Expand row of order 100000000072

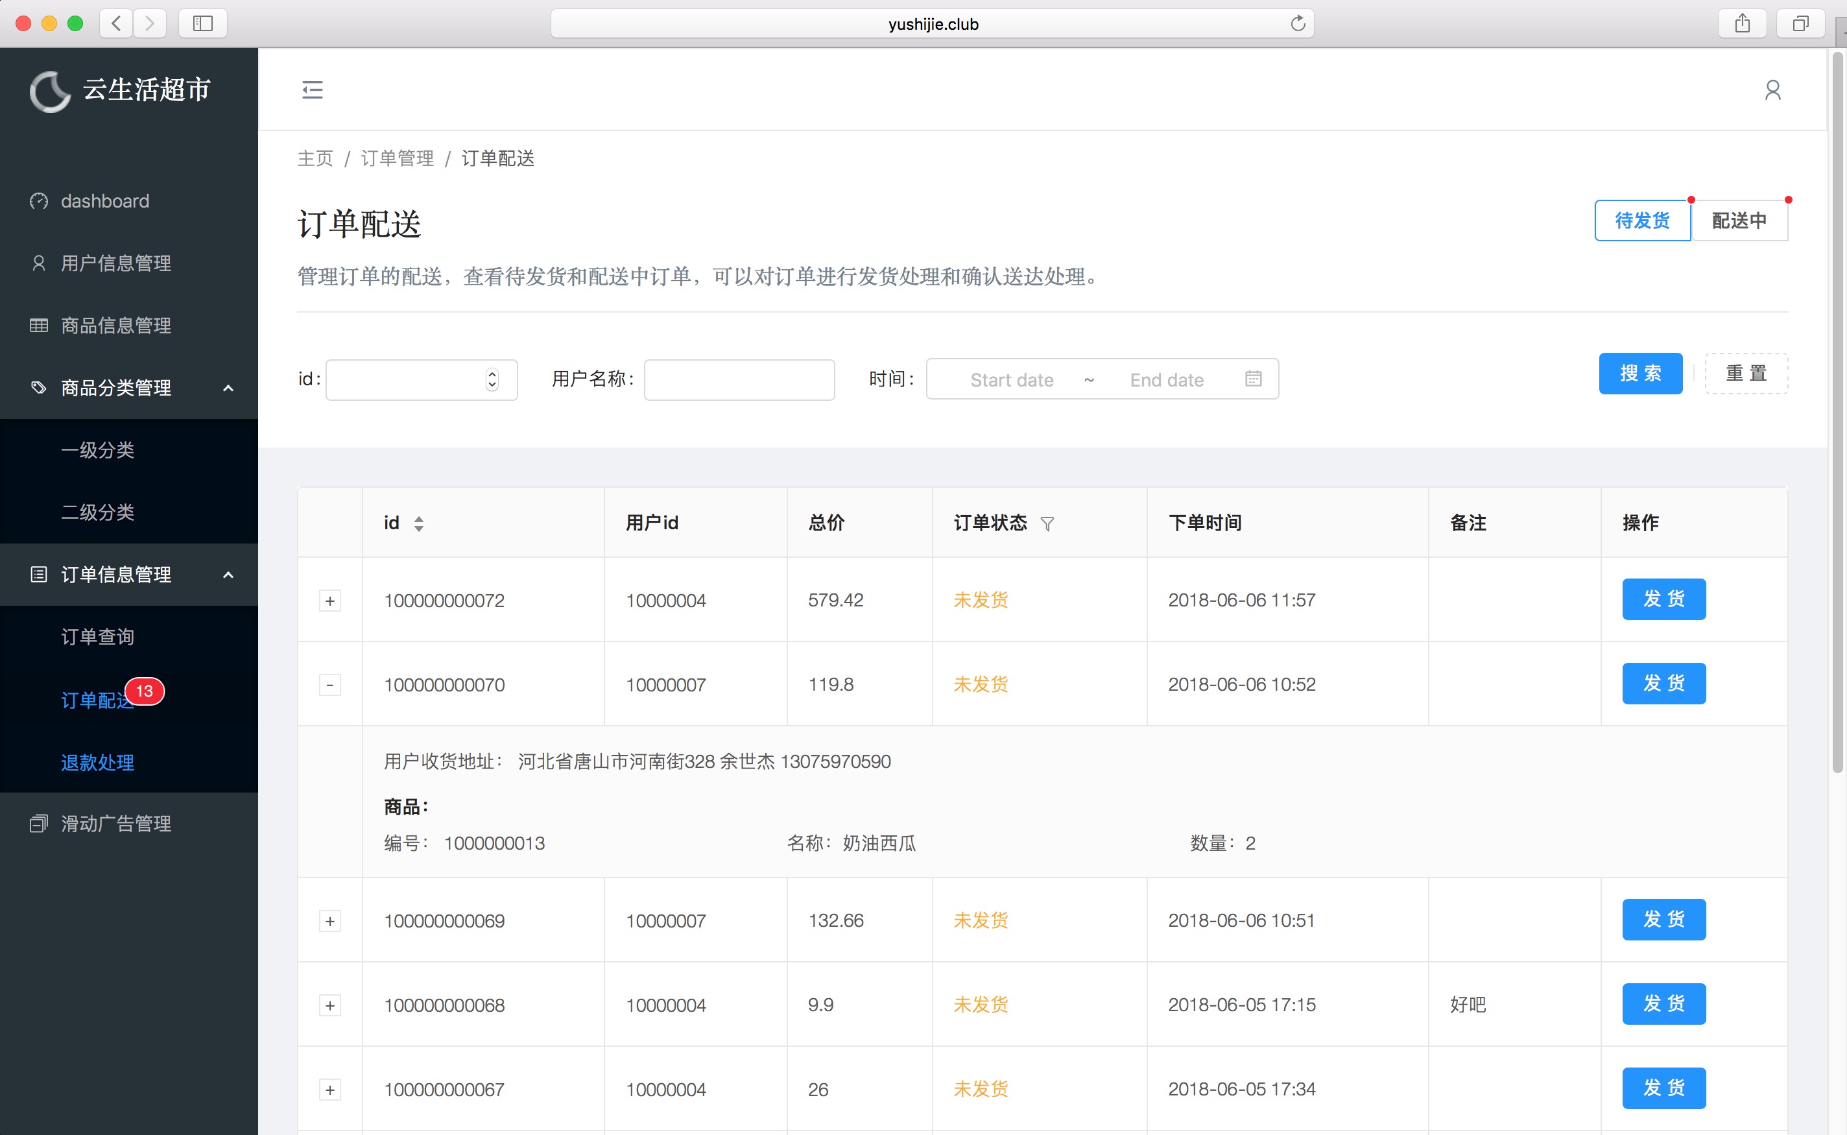pos(329,601)
